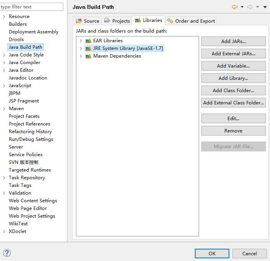Expand the EAR Libraries node
The height and width of the screenshot is (261, 270).
[x=81, y=41]
